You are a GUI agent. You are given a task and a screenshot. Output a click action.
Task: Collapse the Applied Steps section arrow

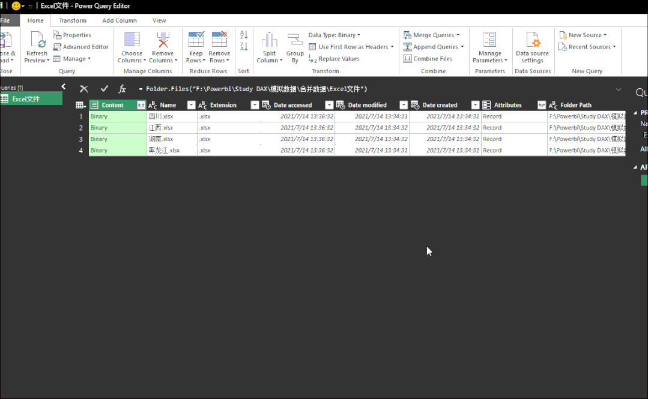coord(635,167)
